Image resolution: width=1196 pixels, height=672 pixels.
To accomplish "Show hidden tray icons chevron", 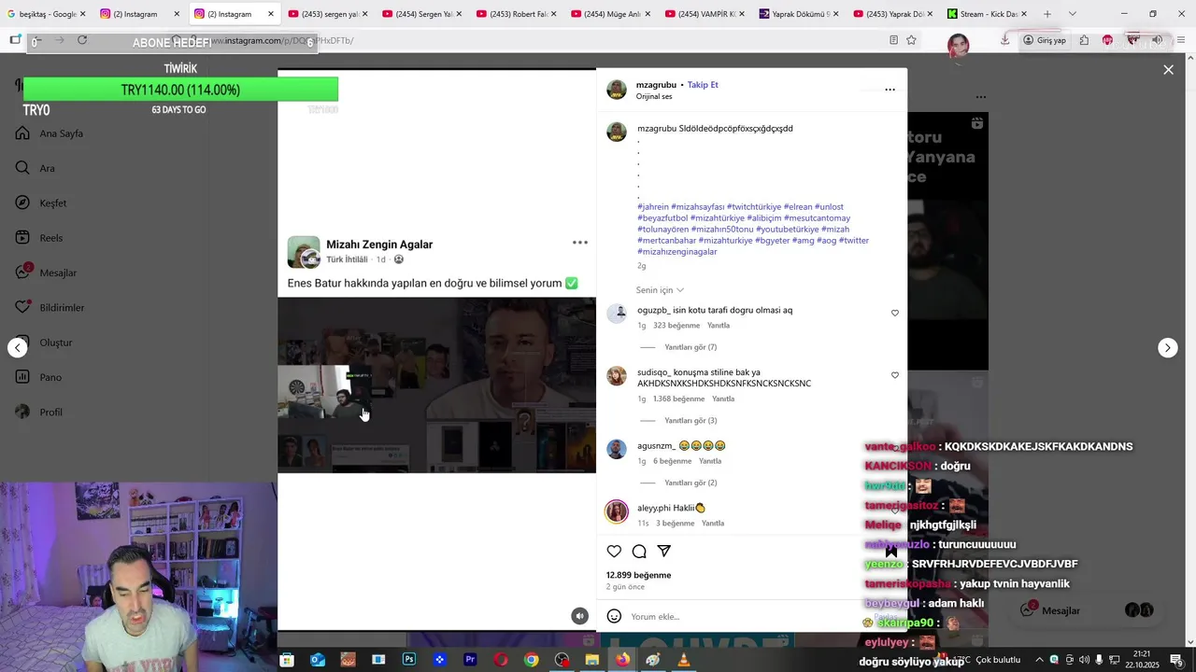I will [x=1039, y=660].
